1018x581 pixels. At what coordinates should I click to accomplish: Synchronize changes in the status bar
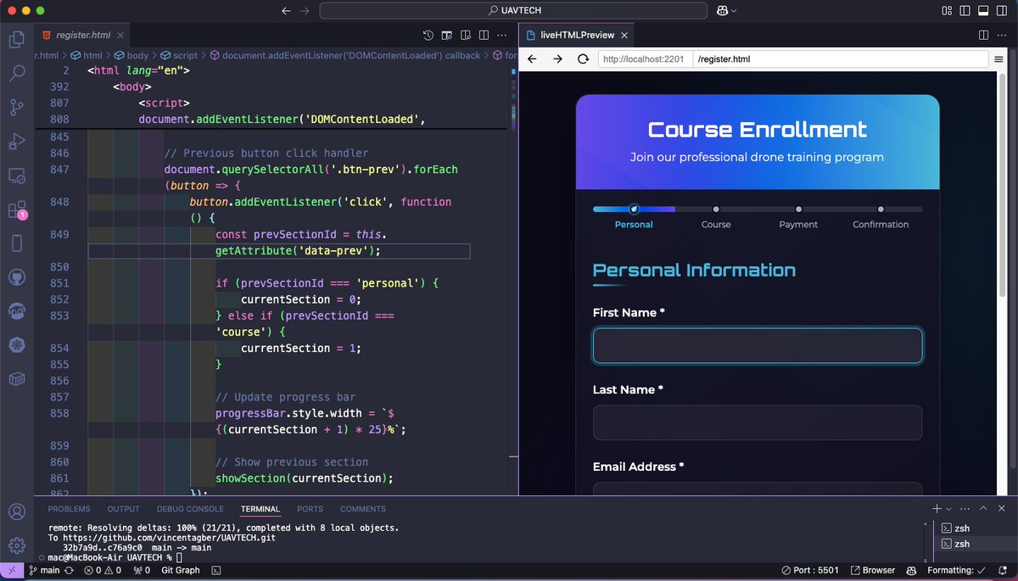[x=69, y=571]
